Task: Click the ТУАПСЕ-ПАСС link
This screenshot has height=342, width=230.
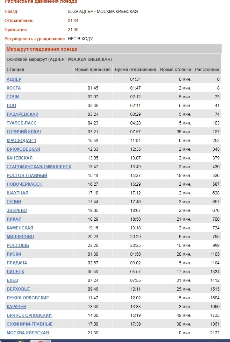Action: pyautogui.click(x=22, y=123)
